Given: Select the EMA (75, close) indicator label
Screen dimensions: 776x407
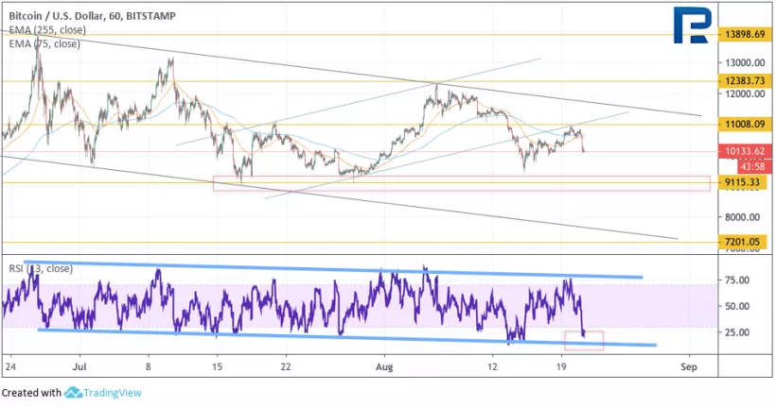Looking at the screenshot, I should [x=44, y=42].
